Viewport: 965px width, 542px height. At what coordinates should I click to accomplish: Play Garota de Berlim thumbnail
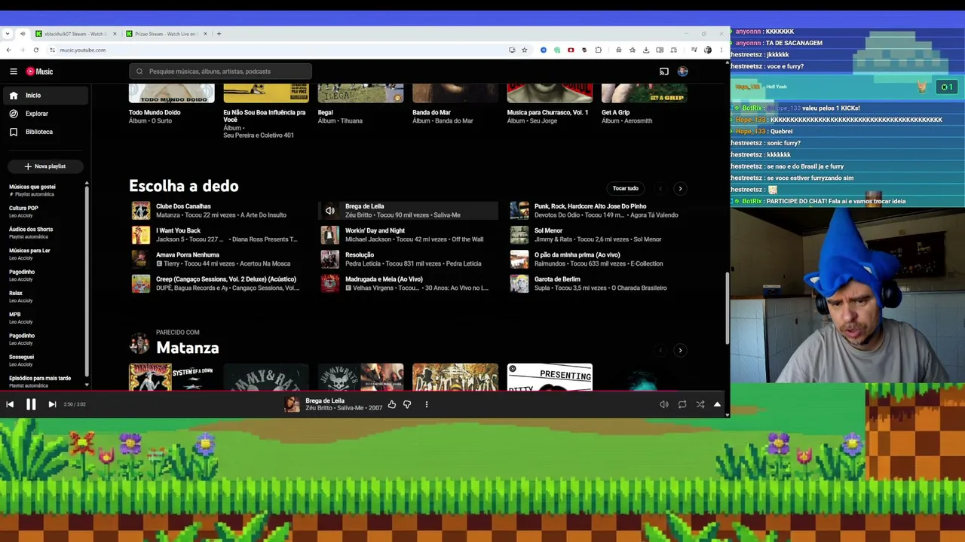point(519,283)
